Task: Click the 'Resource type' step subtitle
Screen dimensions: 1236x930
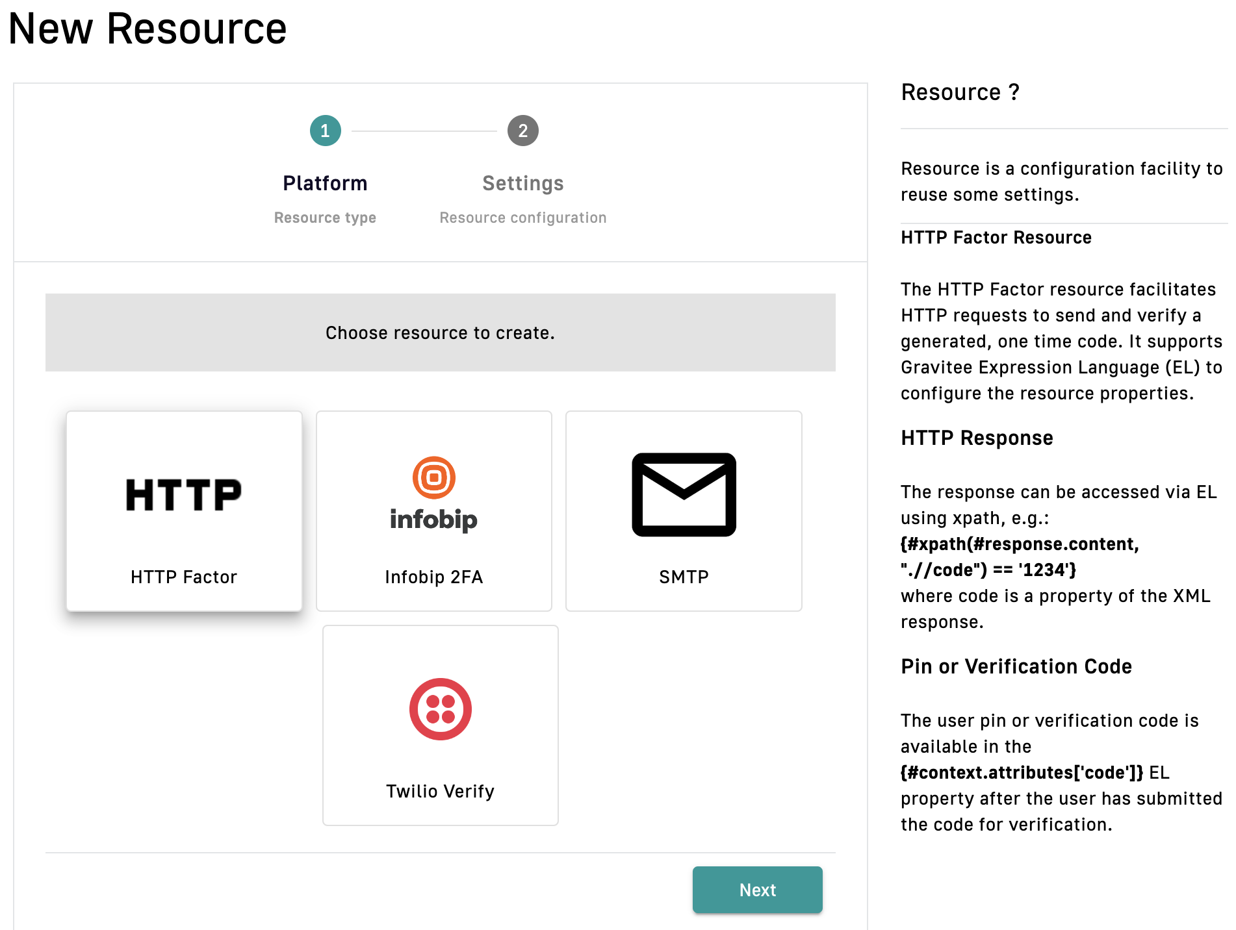Action: click(x=325, y=218)
